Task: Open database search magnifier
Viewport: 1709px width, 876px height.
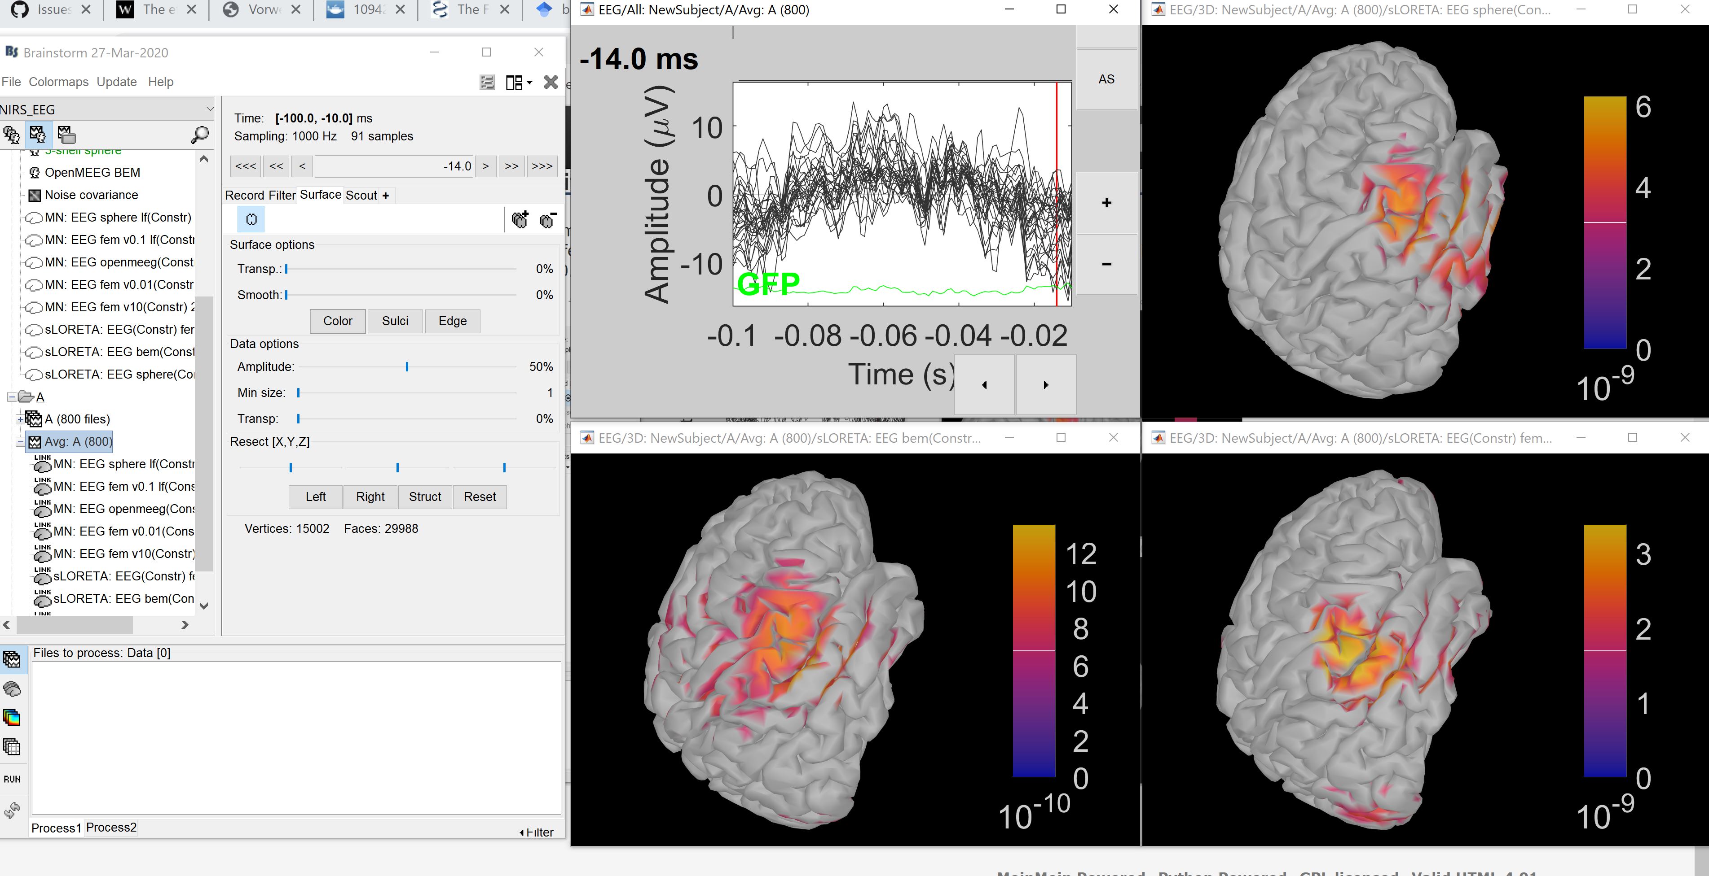Action: pyautogui.click(x=199, y=135)
